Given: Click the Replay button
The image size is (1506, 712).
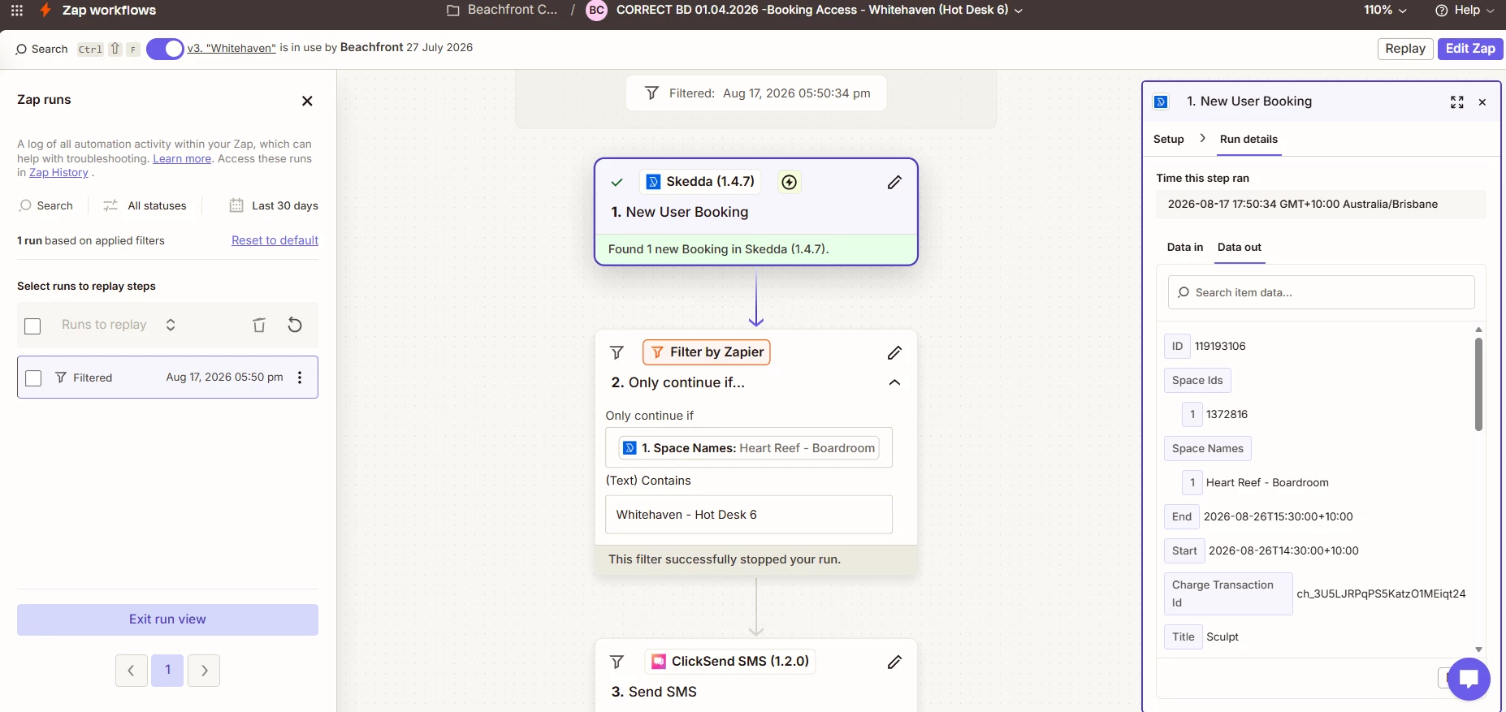Looking at the screenshot, I should tap(1405, 49).
